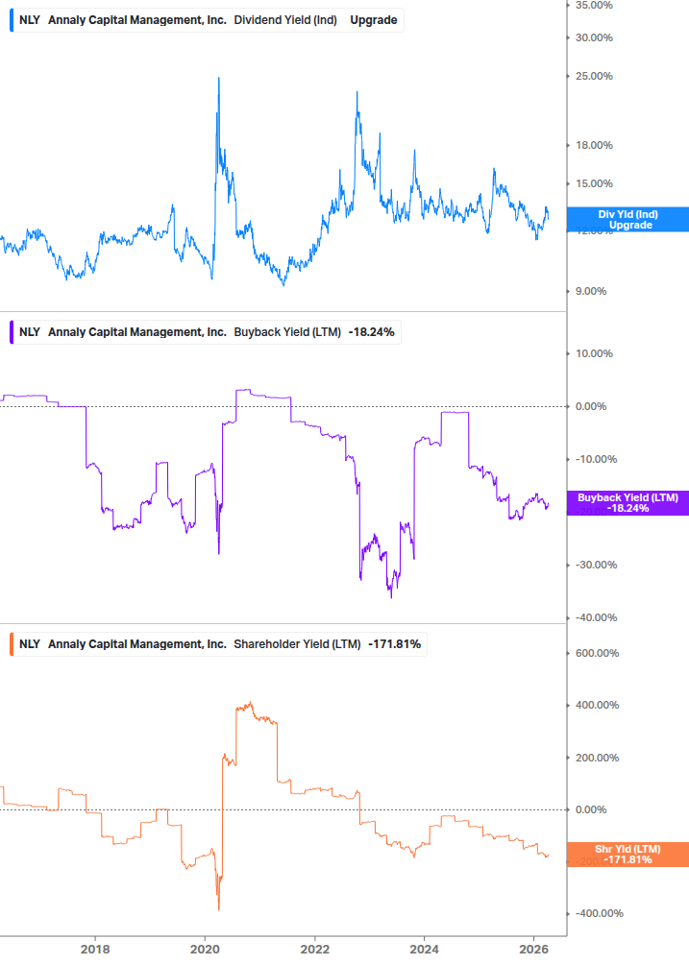The height and width of the screenshot is (965, 689).
Task: Click the blue color swatch before the NLY label
Action: point(11,19)
